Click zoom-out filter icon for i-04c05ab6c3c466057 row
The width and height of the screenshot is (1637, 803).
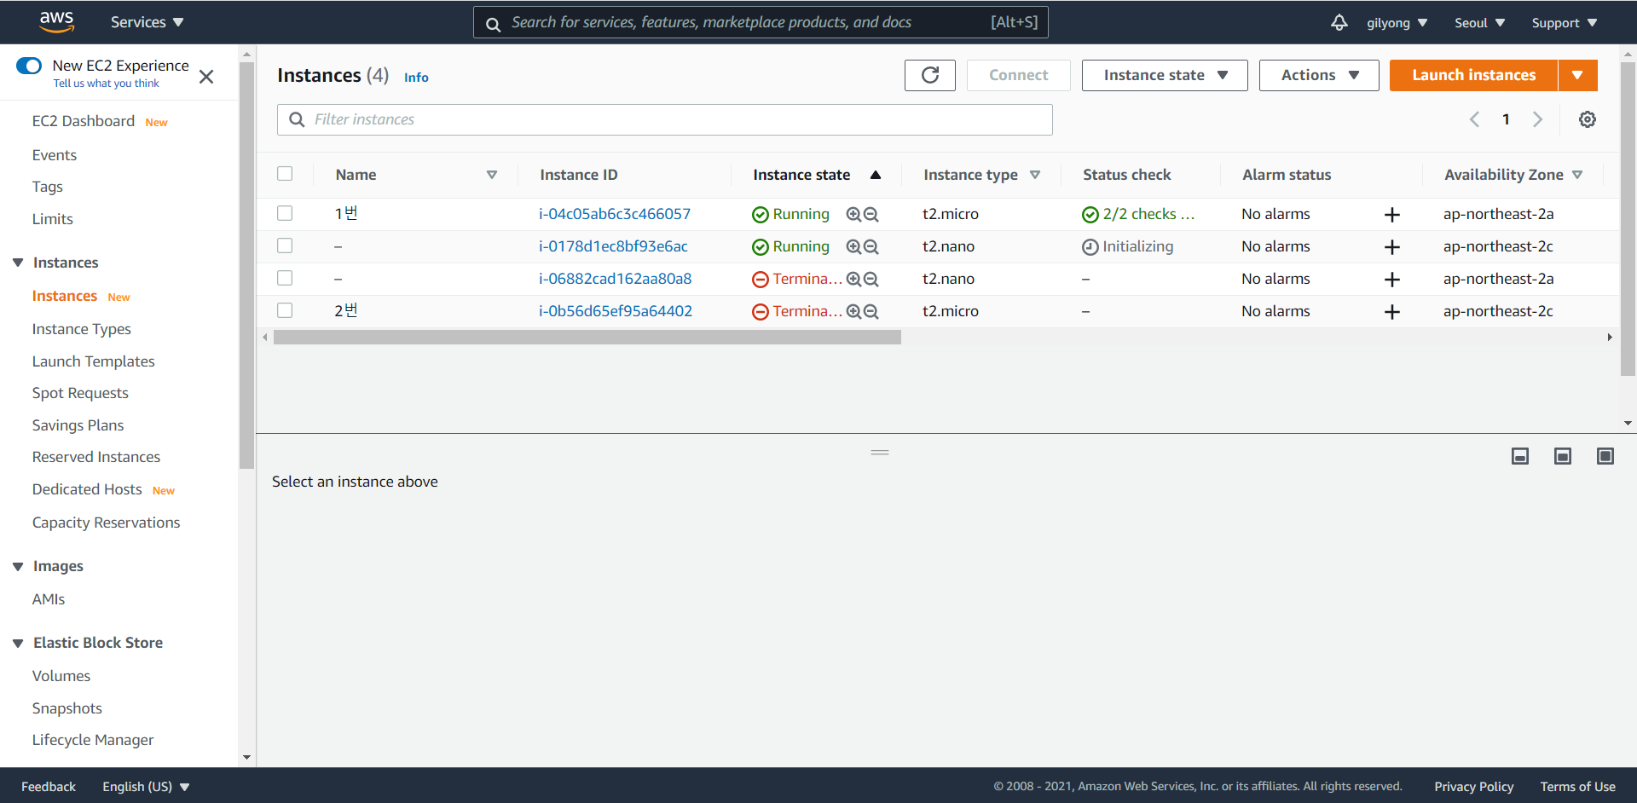click(871, 214)
